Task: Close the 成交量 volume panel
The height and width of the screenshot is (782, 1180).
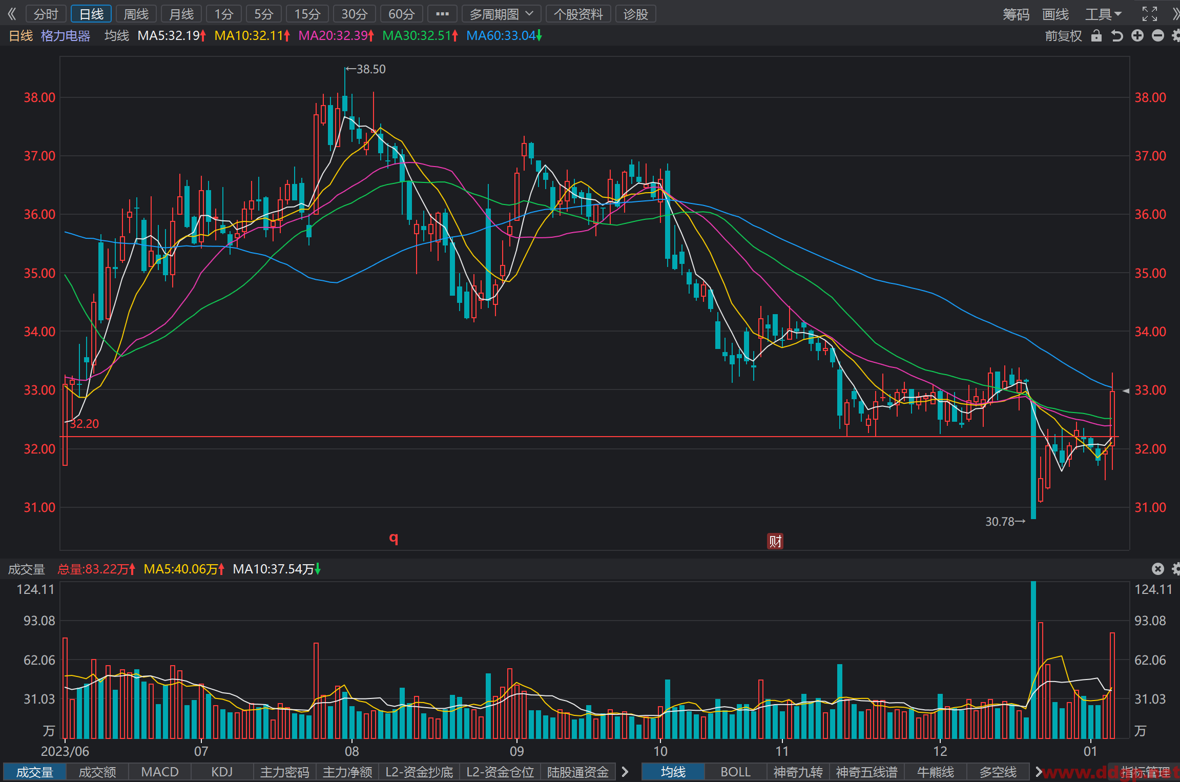Action: tap(1158, 569)
